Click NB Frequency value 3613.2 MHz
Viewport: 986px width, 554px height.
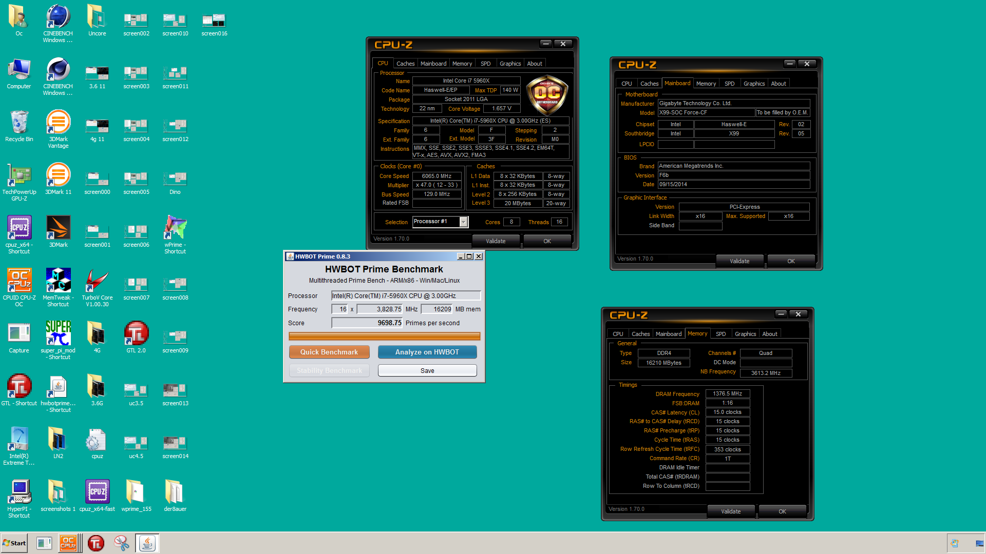click(766, 373)
